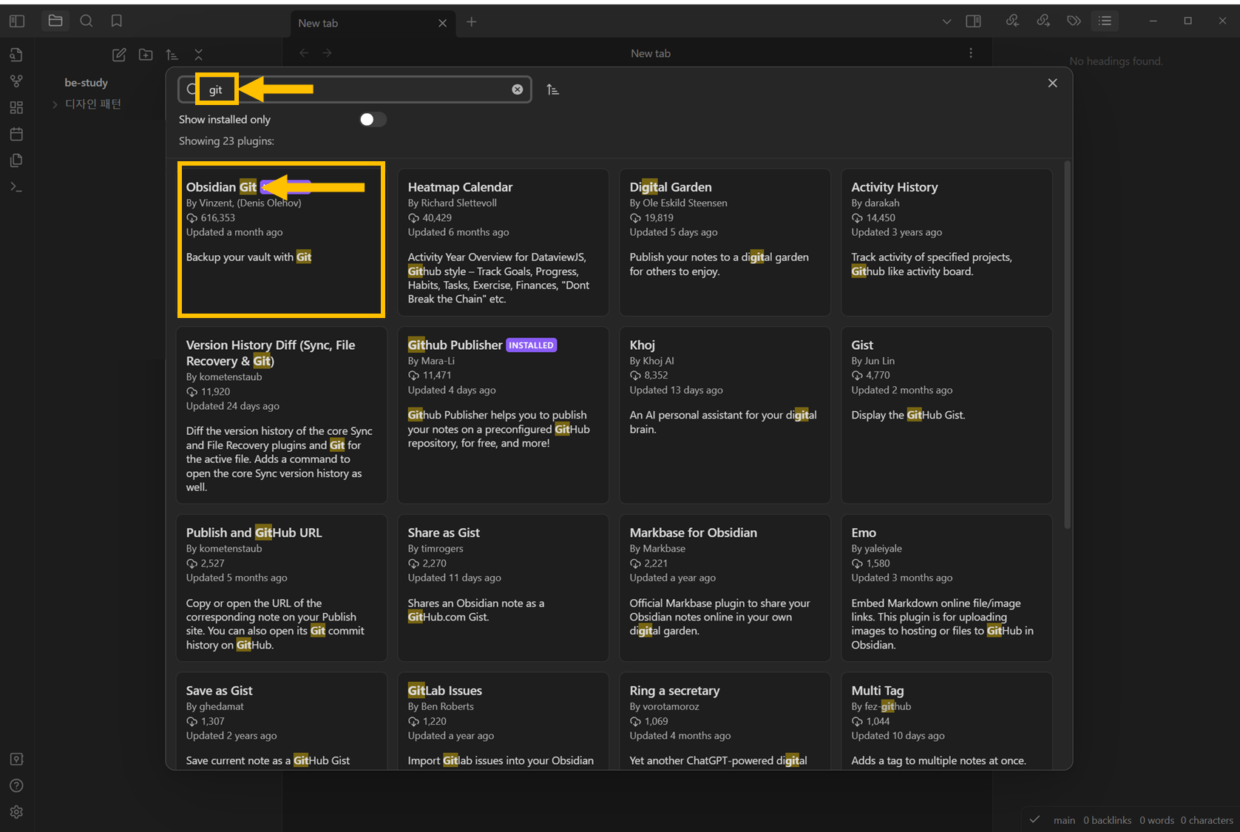The height and width of the screenshot is (832, 1240).
Task: Open the Activity History plugin card
Action: tap(946, 243)
